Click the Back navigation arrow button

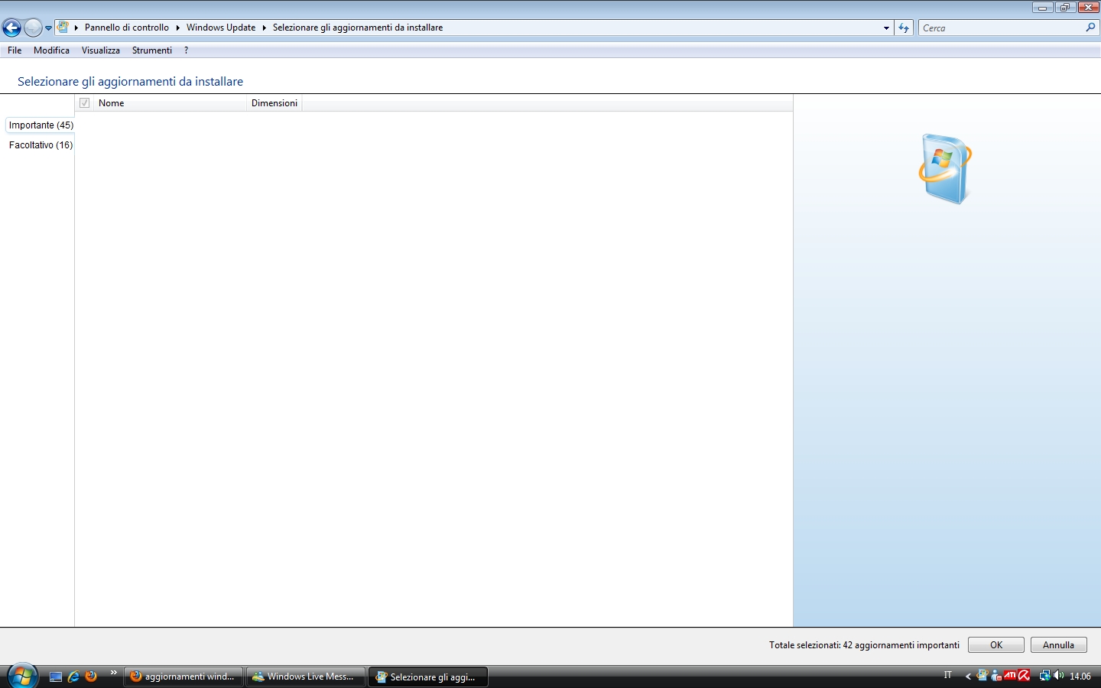11,28
